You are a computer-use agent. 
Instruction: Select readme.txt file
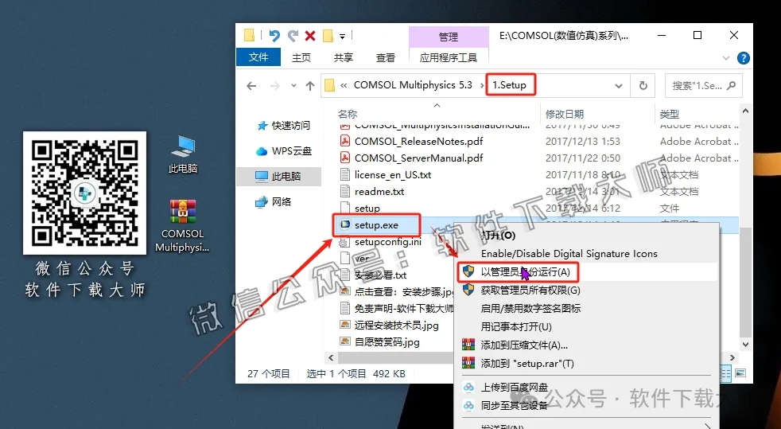(379, 192)
